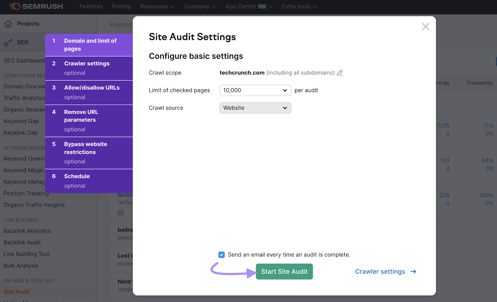
Task: Select Position Tracking in sidebar
Action: click(x=26, y=193)
